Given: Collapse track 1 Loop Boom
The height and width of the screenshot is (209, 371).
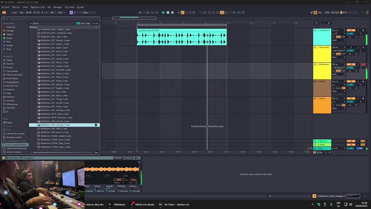Looking at the screenshot, I should click(x=315, y=30).
